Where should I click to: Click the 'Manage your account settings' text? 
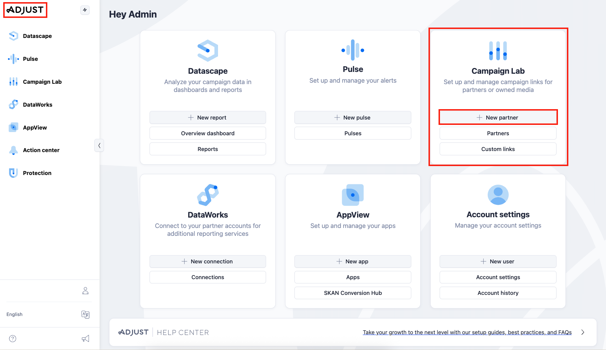point(498,225)
